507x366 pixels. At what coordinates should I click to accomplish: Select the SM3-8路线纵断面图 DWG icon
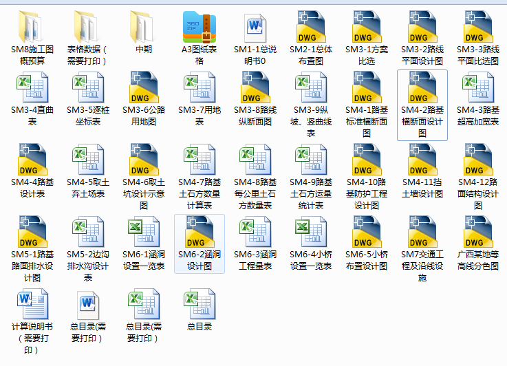coord(255,87)
